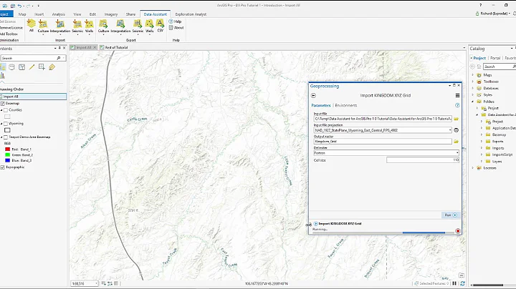Open the Portal tab in Catalog

click(x=495, y=58)
